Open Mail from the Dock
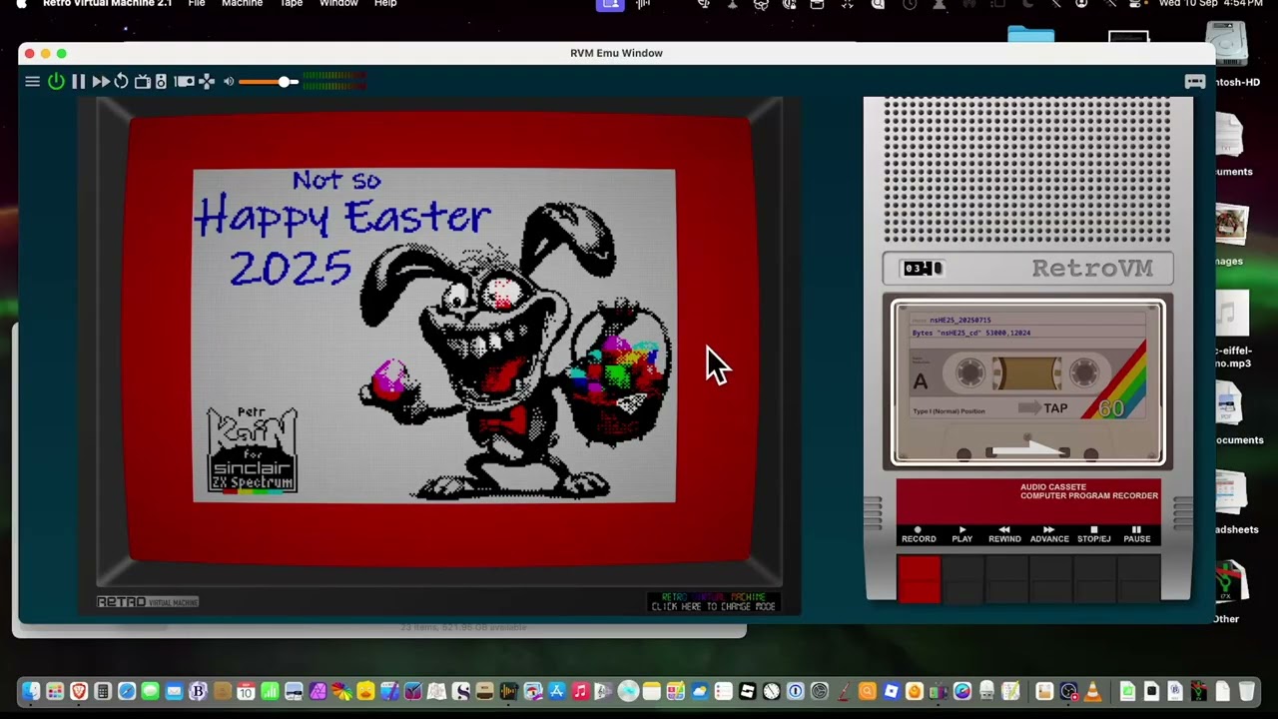Viewport: 1278px width, 719px height. click(x=174, y=691)
